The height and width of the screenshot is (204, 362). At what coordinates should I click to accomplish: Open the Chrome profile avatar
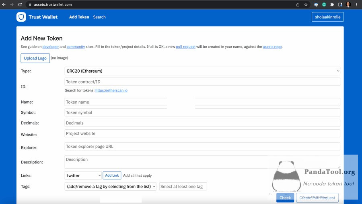(x=348, y=4)
